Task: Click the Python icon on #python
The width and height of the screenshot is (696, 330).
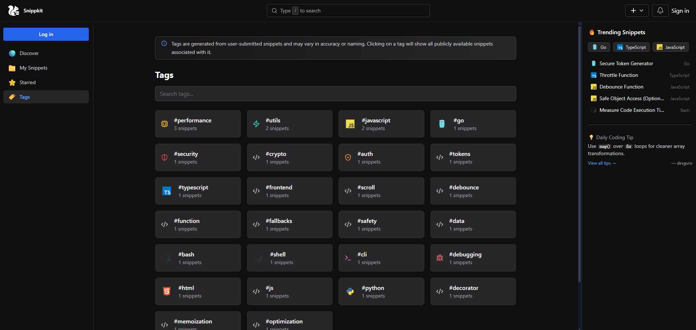Action: coord(350,291)
